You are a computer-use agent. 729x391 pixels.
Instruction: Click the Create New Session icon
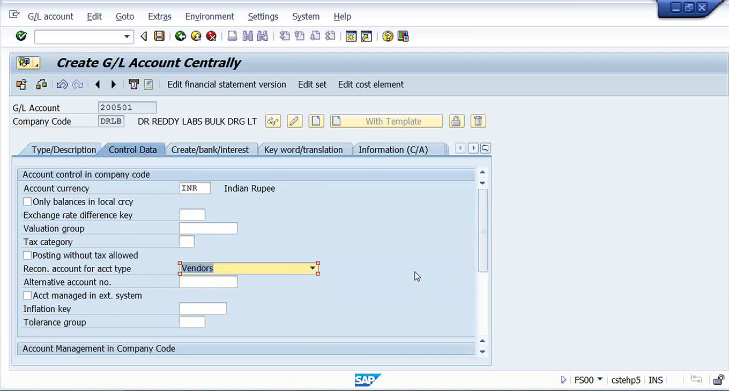pos(351,36)
